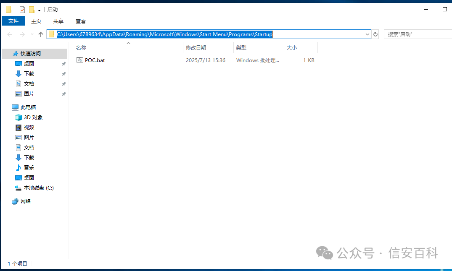
Task: Open the 文件 menu
Action: [13, 21]
